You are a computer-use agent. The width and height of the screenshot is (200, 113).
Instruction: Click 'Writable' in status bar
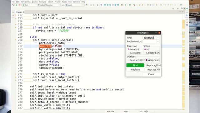point(110,111)
